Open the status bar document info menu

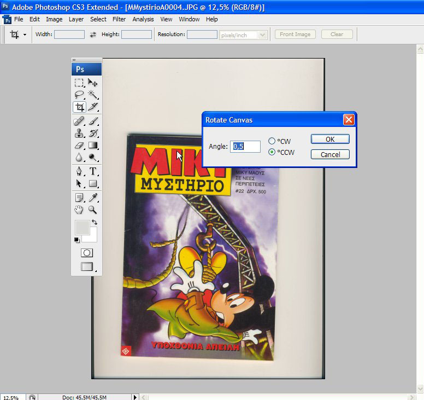tap(135, 397)
